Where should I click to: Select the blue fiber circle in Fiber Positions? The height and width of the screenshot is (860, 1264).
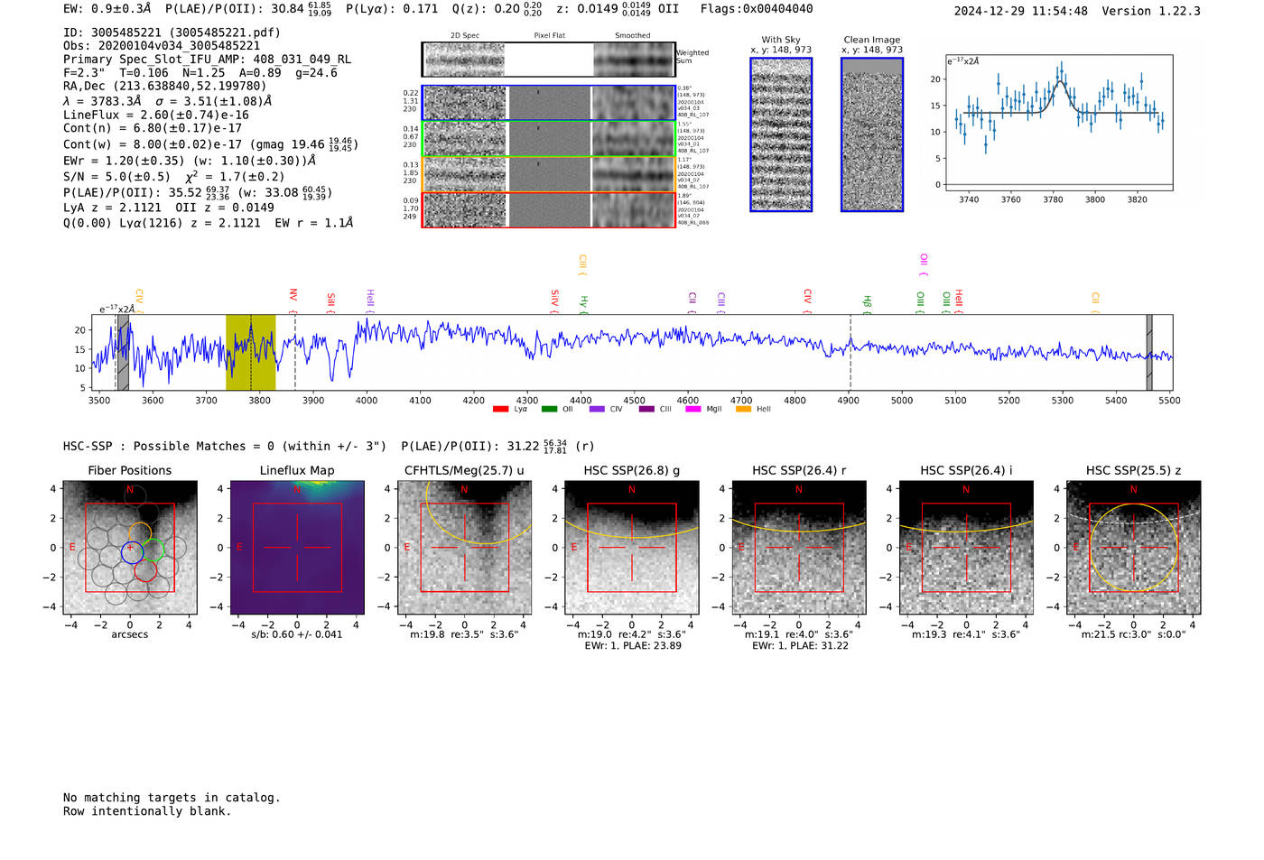point(132,551)
